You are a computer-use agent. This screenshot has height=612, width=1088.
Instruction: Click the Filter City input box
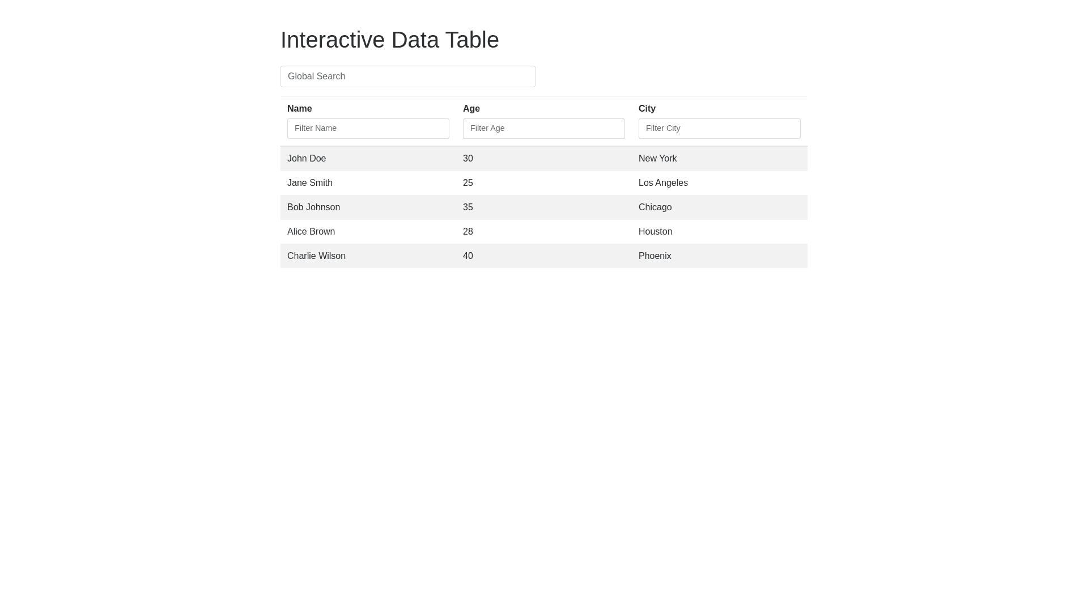coord(719,128)
